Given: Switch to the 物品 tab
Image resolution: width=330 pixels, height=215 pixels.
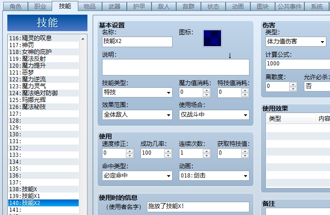Looking at the screenshot, I should [x=90, y=6].
